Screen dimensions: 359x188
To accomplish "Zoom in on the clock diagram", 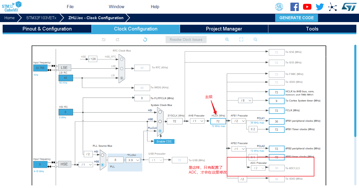I will pos(227,39).
